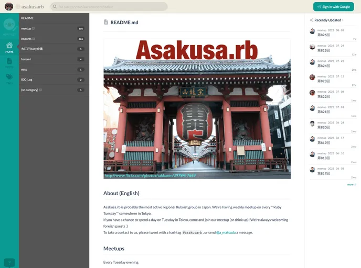Viewport: 361px width, 268px height.
Task: Click author avatar beside 第822回
Action: click(312, 93)
